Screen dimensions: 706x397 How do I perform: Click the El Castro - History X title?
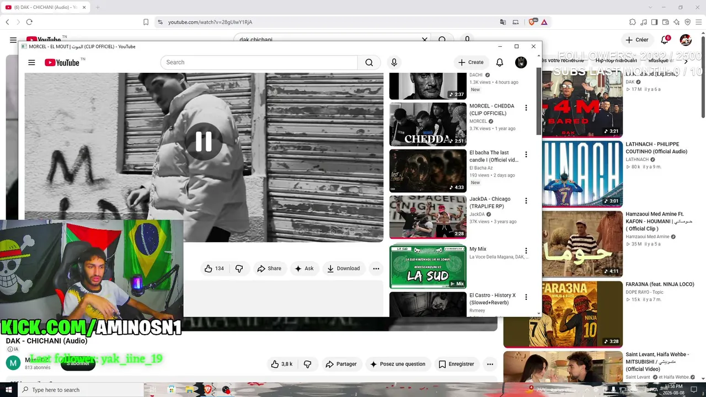(x=493, y=299)
